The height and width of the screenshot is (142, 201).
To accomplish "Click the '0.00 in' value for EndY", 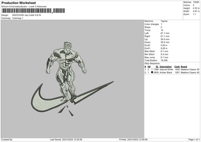I will click(164, 49).
